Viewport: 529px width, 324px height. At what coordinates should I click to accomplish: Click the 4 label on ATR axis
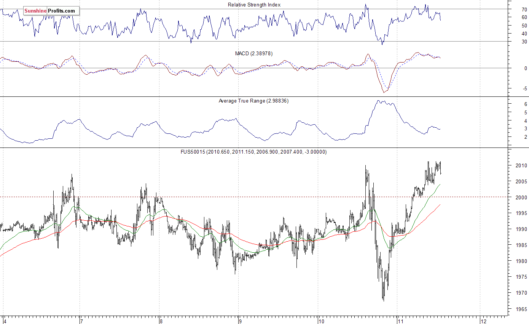coord(526,121)
